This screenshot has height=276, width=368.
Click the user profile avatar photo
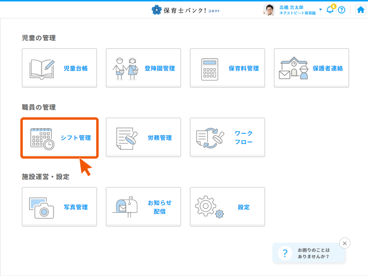[269, 10]
